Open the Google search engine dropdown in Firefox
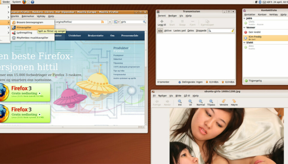The height and width of the screenshot is (164, 288). 117,22
